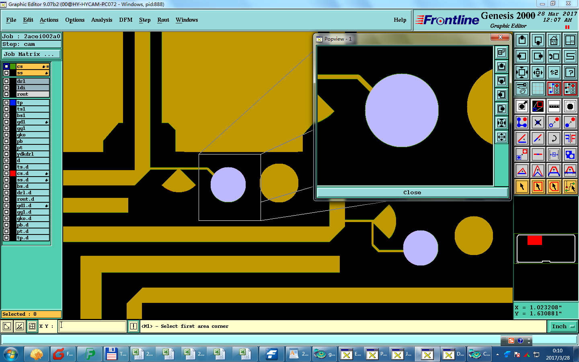Toggle checkbox for the cs layer

coord(6,66)
